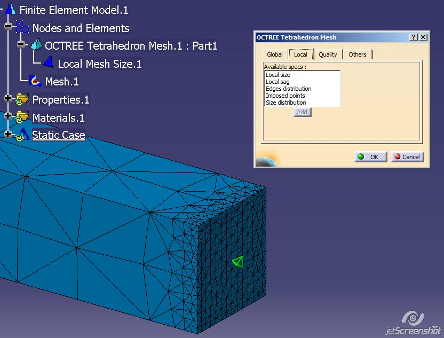Viewport: 444px width, 338px height.
Task: Expand the Static Case node
Action: [x=8, y=133]
